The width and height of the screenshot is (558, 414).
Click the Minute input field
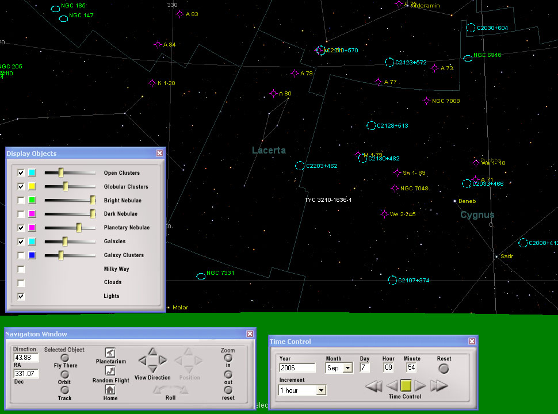411,367
